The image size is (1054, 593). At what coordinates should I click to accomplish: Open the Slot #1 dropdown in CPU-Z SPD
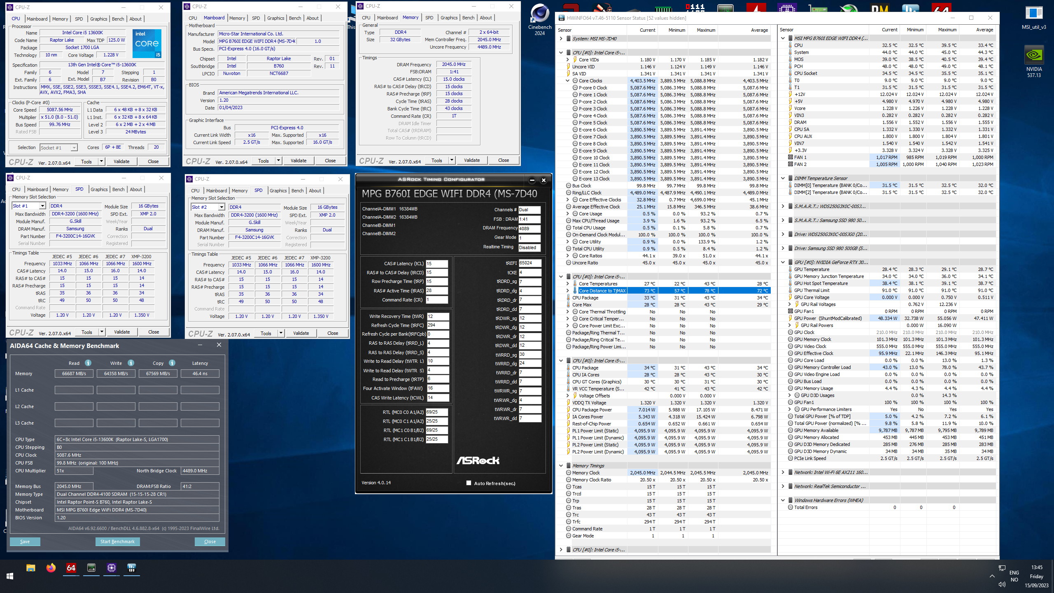[42, 206]
